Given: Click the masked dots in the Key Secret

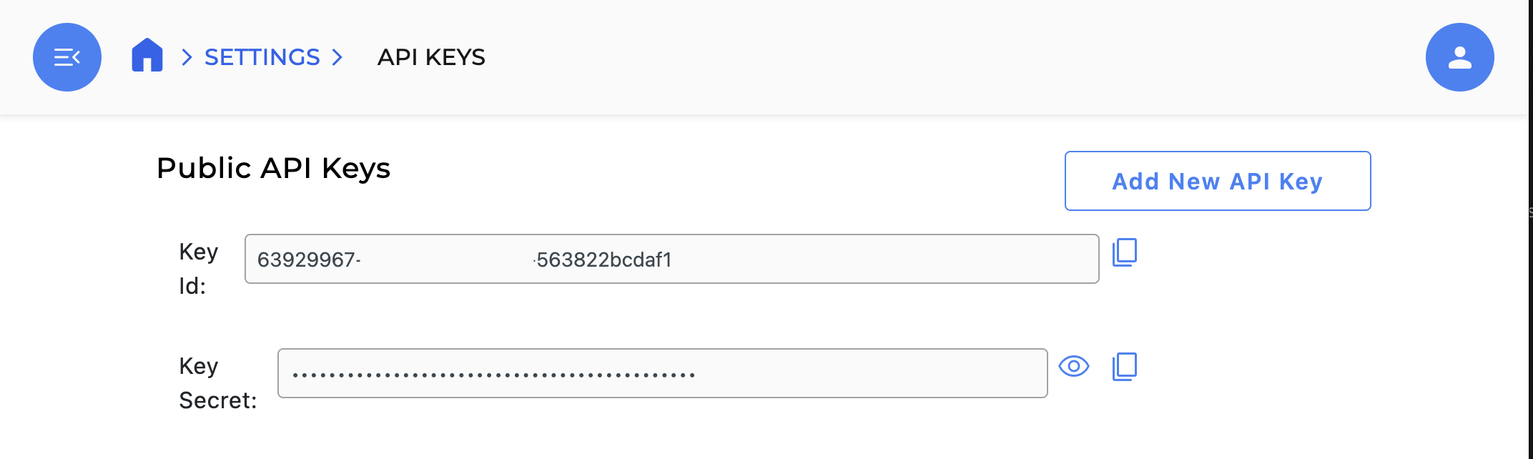Looking at the screenshot, I should (x=493, y=375).
